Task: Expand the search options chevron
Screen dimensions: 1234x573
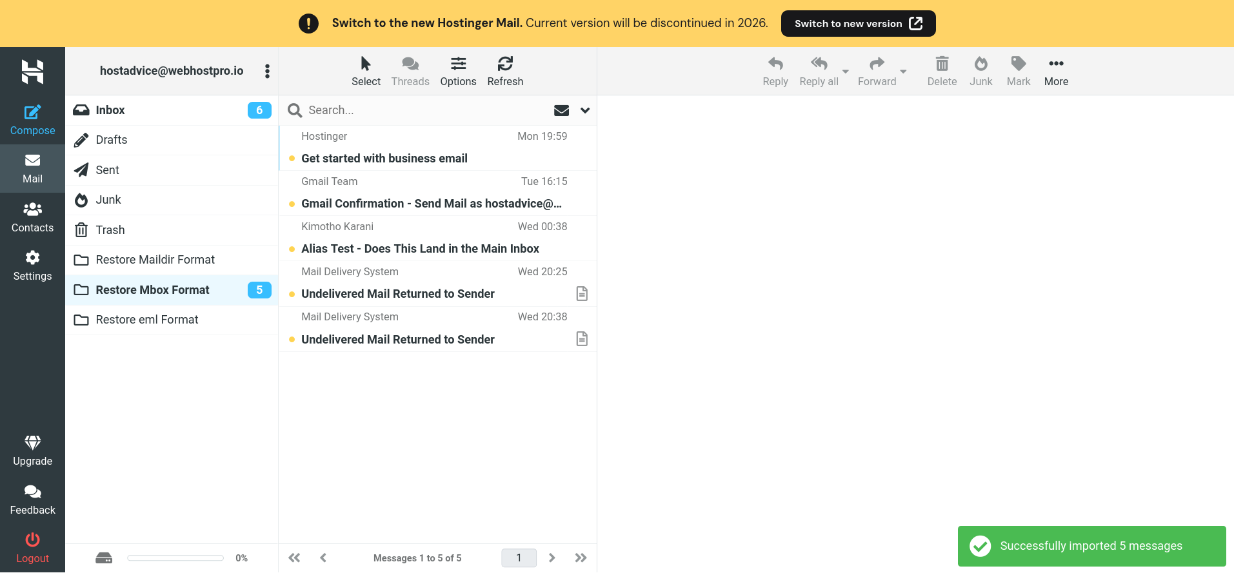Action: pos(585,110)
